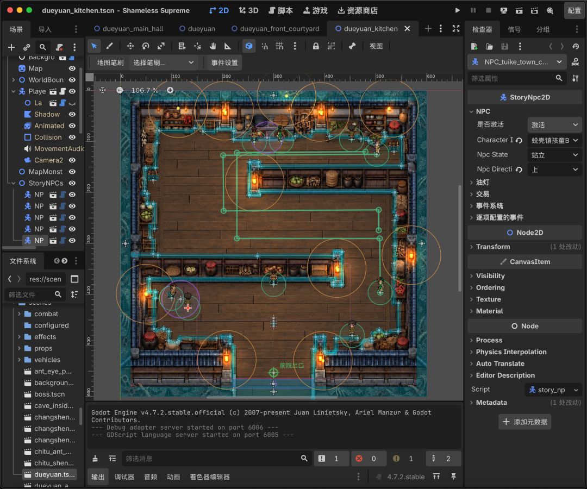Open the 资源商店 asset library
This screenshot has width=587, height=489.
click(358, 10)
